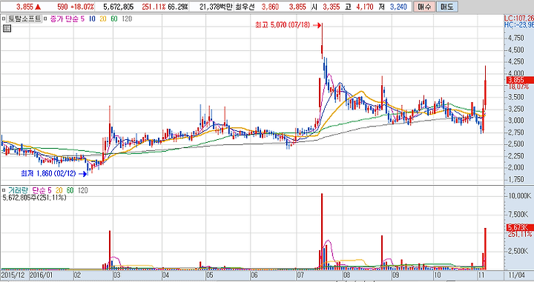Click the 21,378백만 trade value
The width and height of the screenshot is (534, 282).
pyautogui.click(x=216, y=7)
